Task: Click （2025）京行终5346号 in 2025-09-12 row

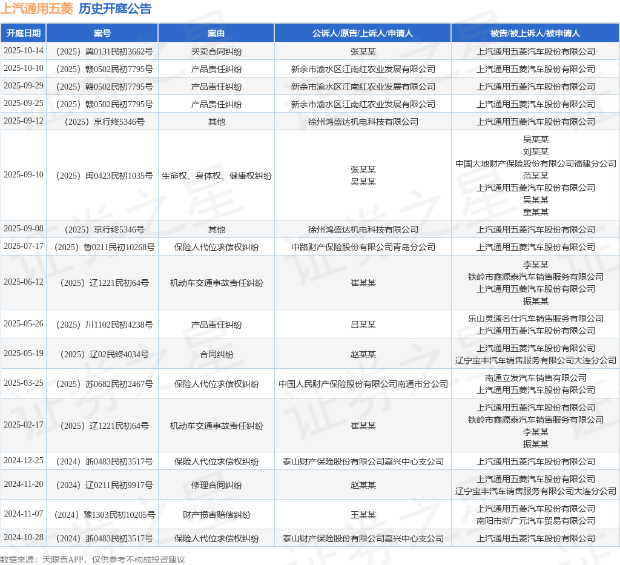Action: pyautogui.click(x=102, y=122)
